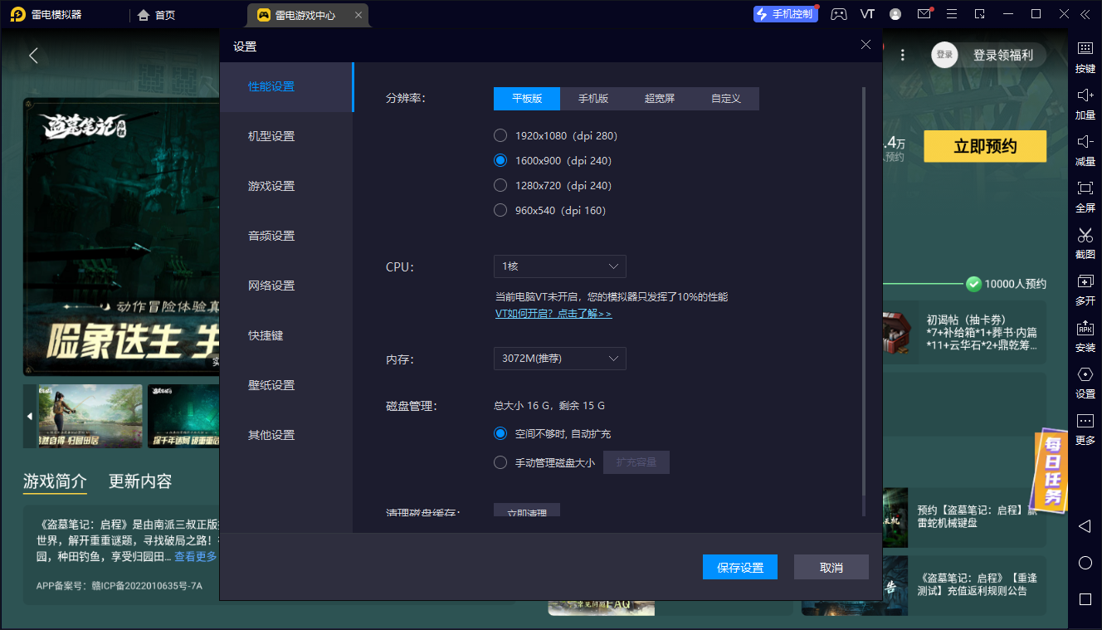Switch to 超宽屏 resolution tab

tap(660, 98)
